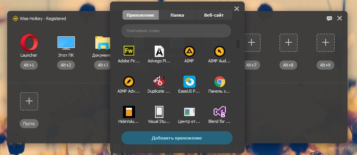Pick the AIMP Audio Converter icon
The width and height of the screenshot is (357, 155).
220,51
